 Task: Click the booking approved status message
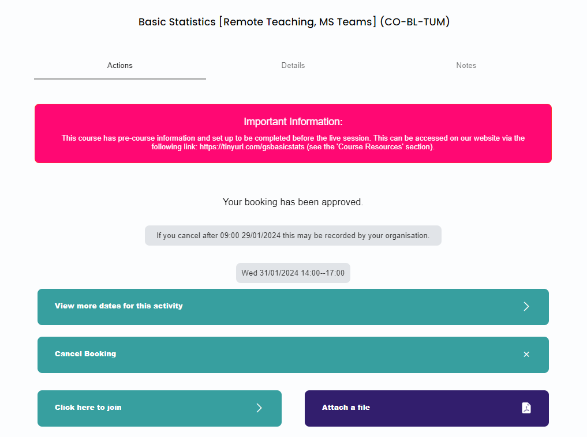293,202
